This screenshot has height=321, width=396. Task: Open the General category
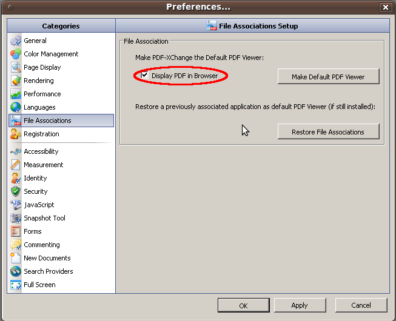pyautogui.click(x=35, y=41)
